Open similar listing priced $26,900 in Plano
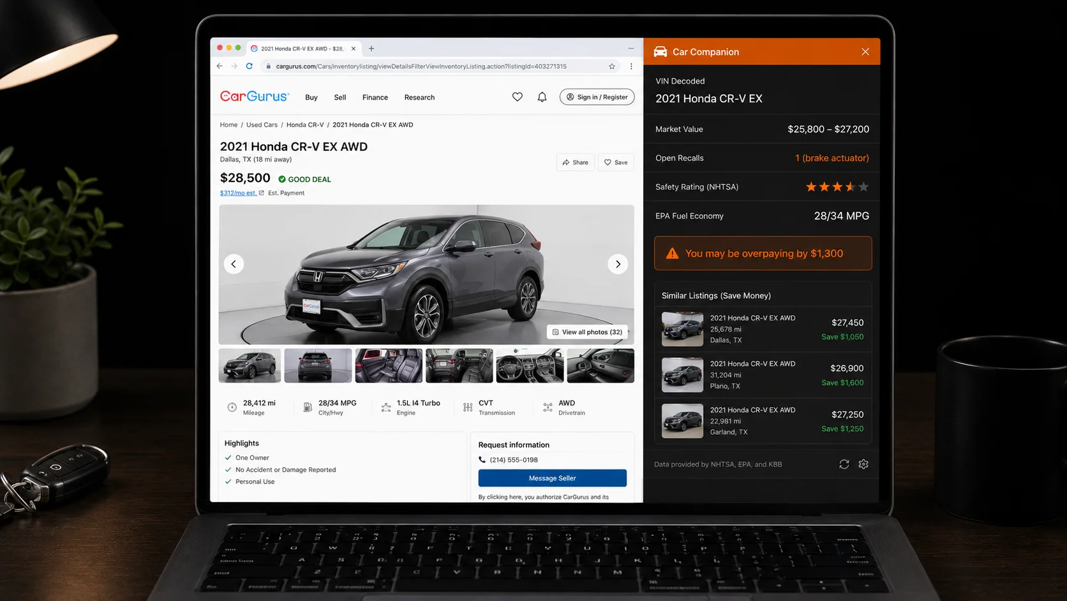This screenshot has width=1067, height=601. (763, 375)
